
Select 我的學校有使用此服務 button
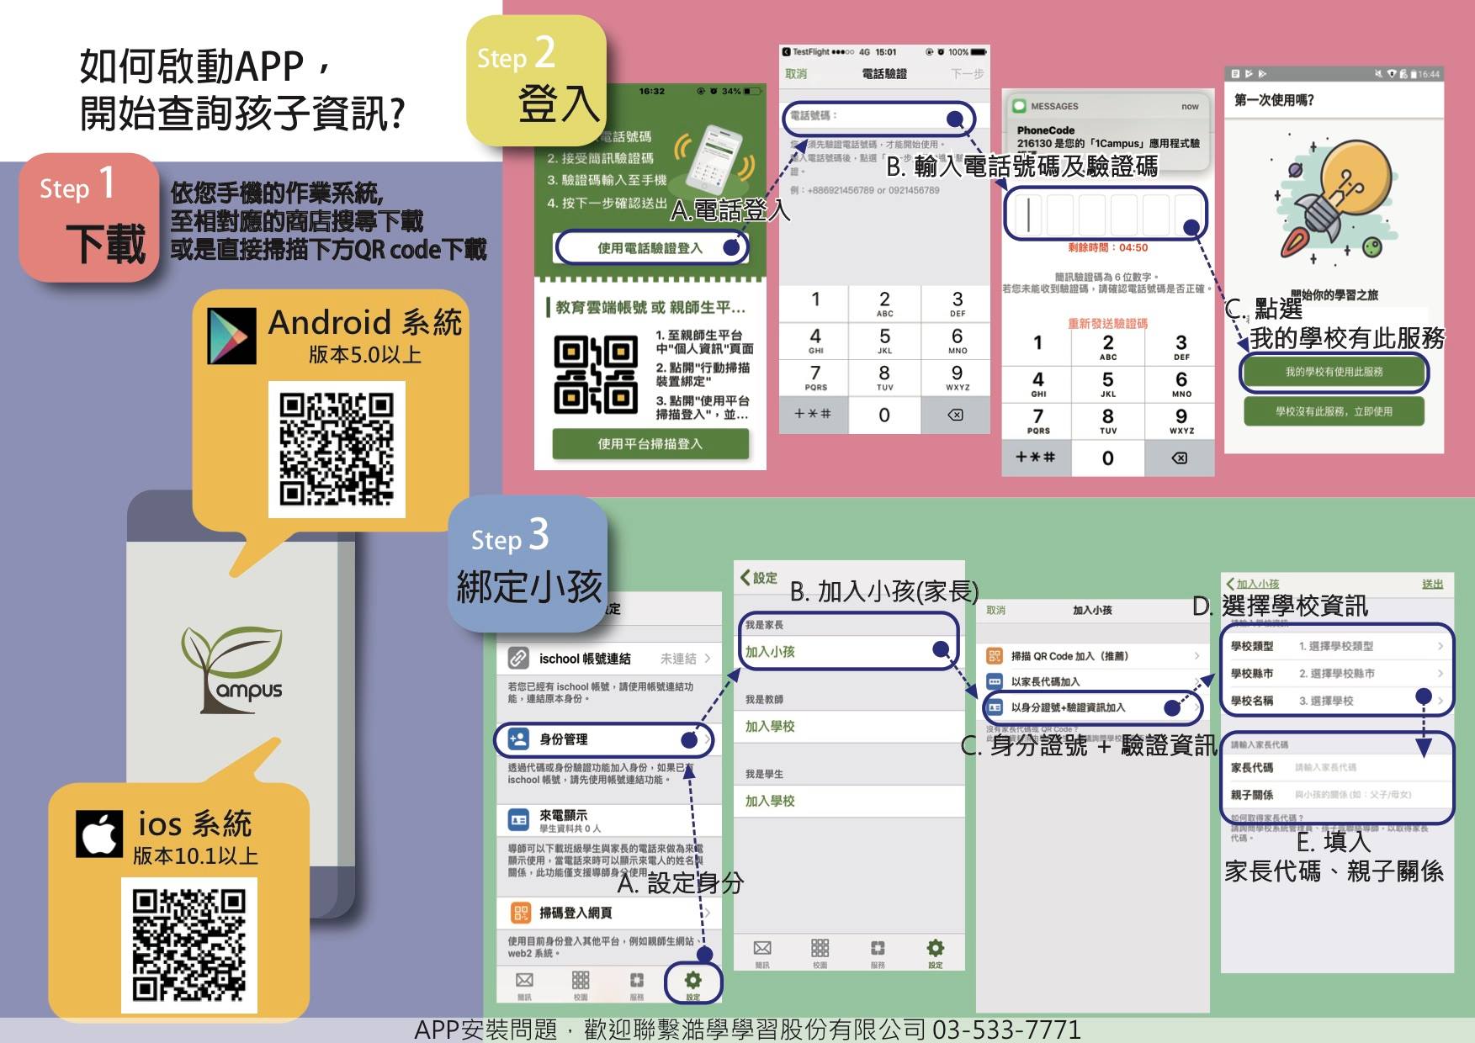coord(1334,372)
